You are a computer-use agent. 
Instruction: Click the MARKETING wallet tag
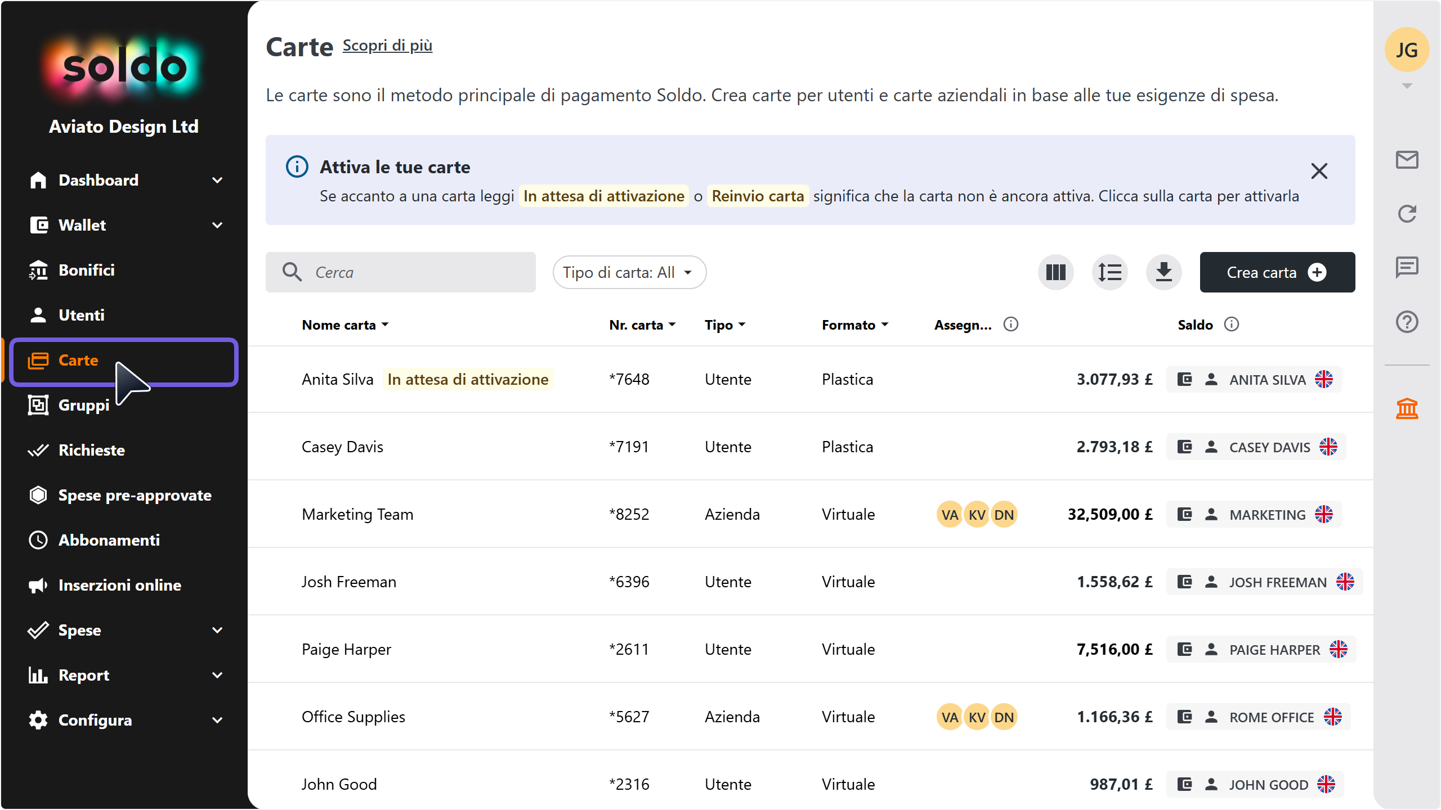click(1254, 514)
